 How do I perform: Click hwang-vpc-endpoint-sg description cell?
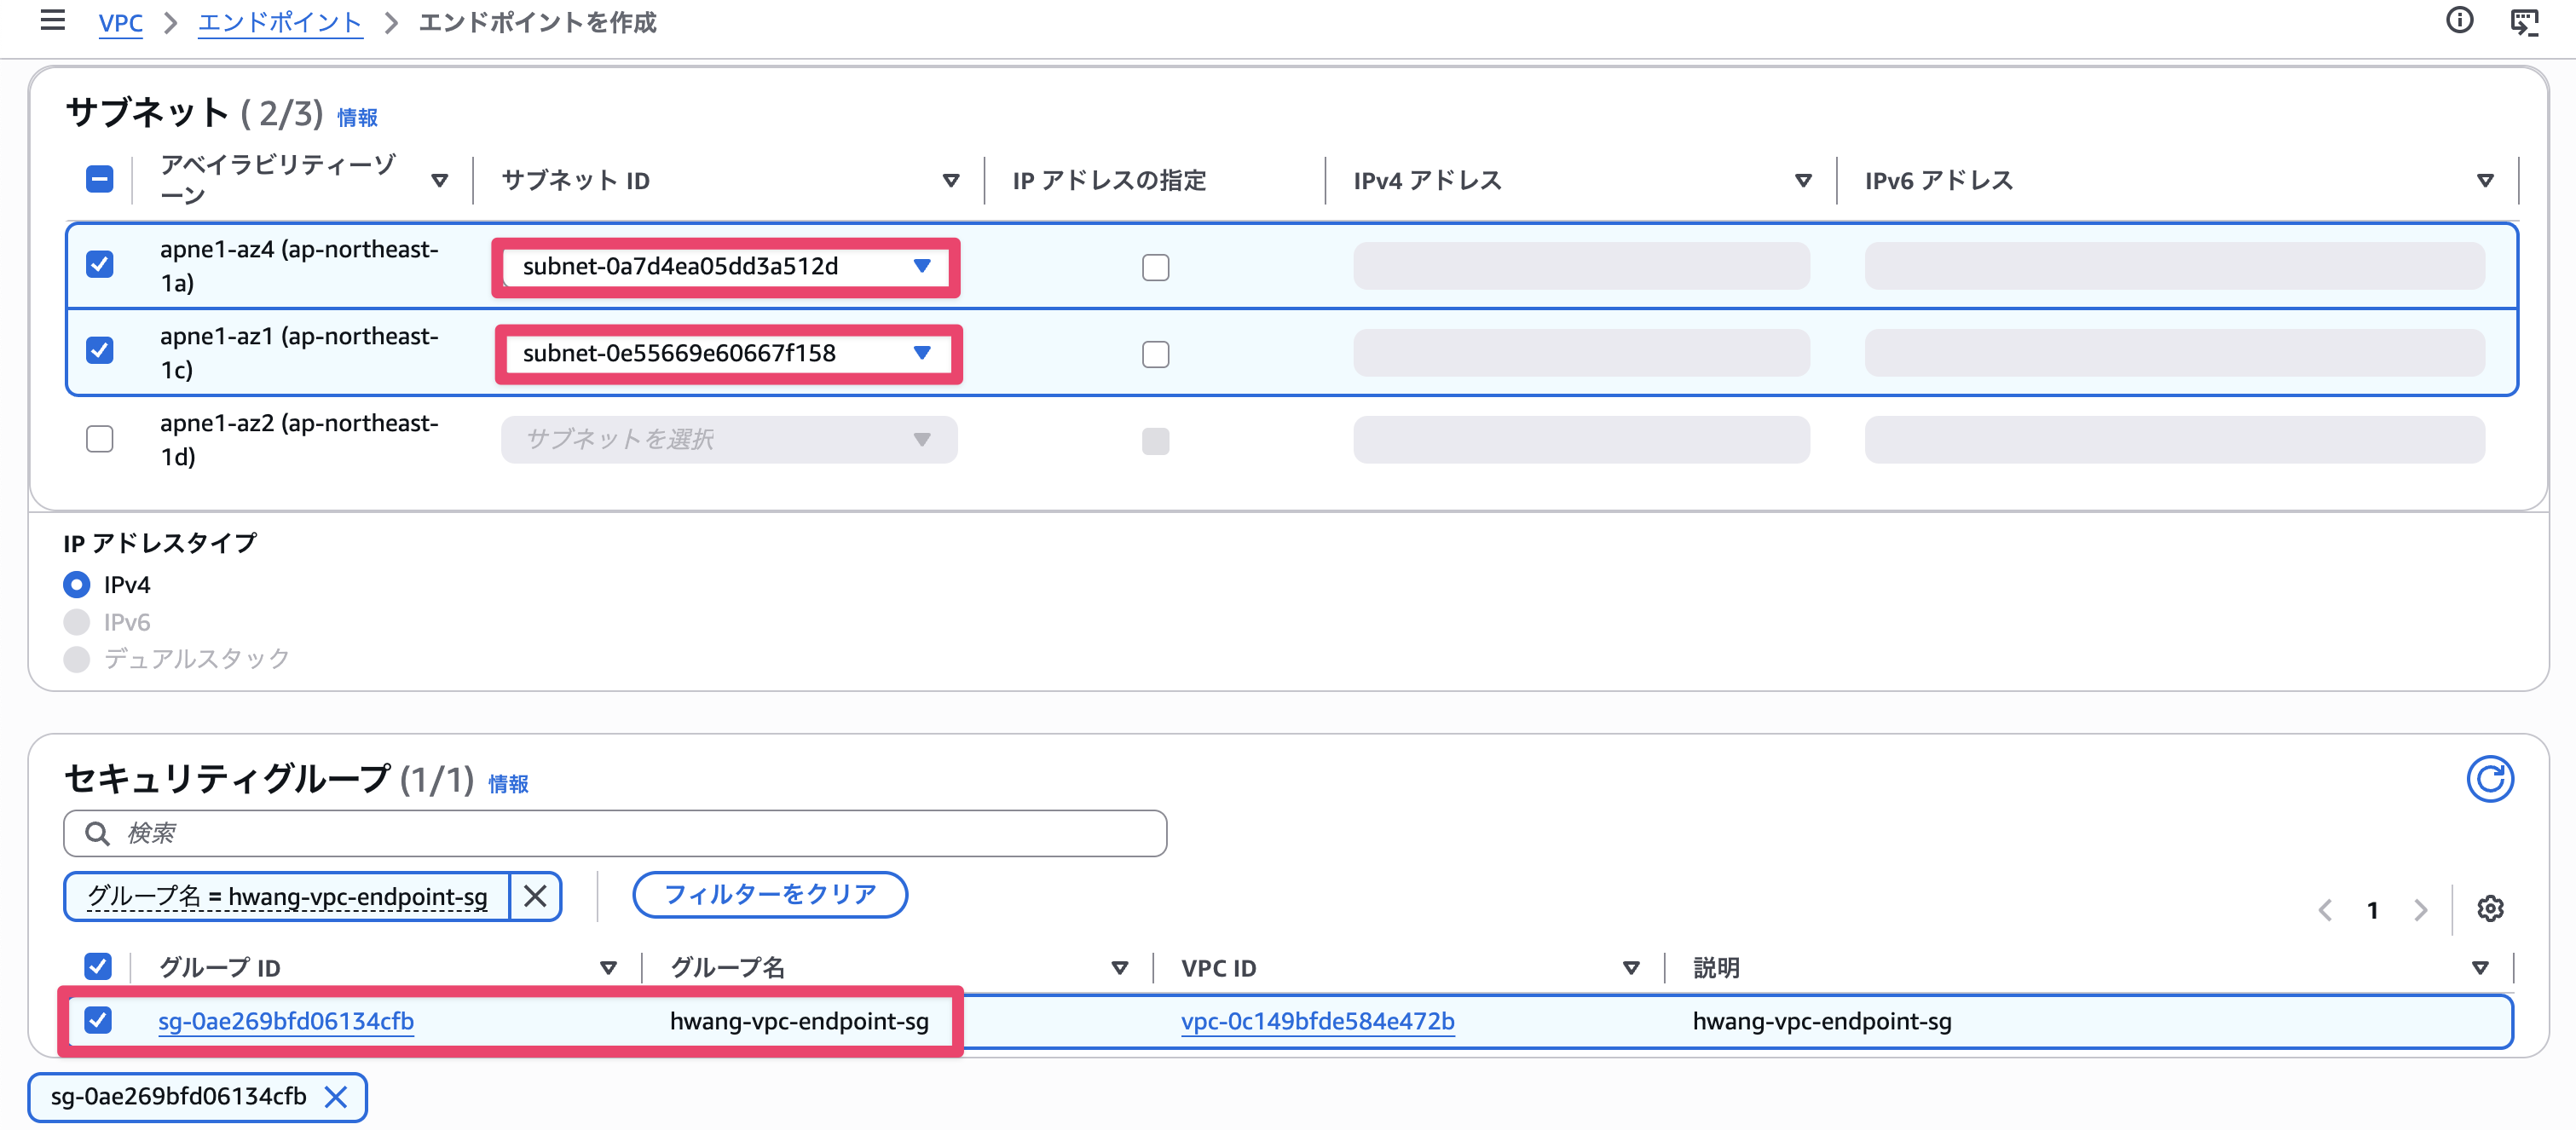click(1822, 1021)
